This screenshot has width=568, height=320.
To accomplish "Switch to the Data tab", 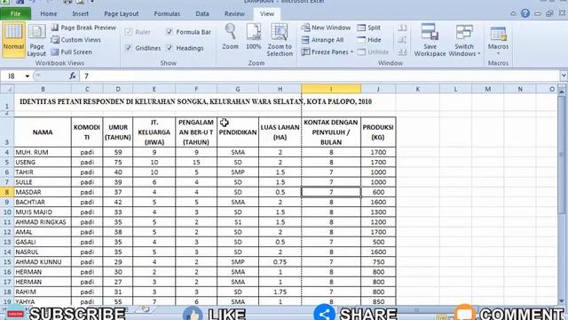I will click(x=202, y=14).
